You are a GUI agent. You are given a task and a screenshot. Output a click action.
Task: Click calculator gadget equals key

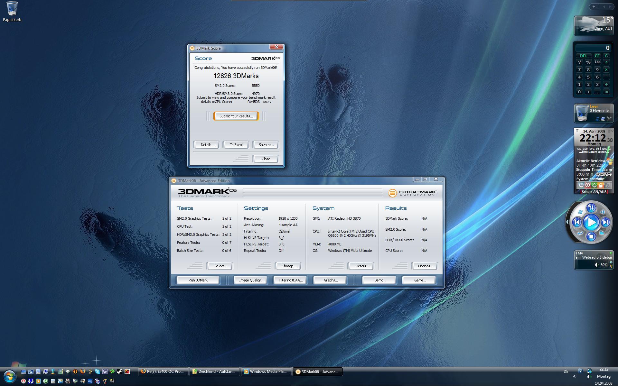(606, 92)
